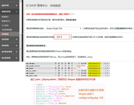Click Insert icon in sdb_ip_table row
Screen dimensions: 134x105
pyautogui.click(x=65, y=71)
